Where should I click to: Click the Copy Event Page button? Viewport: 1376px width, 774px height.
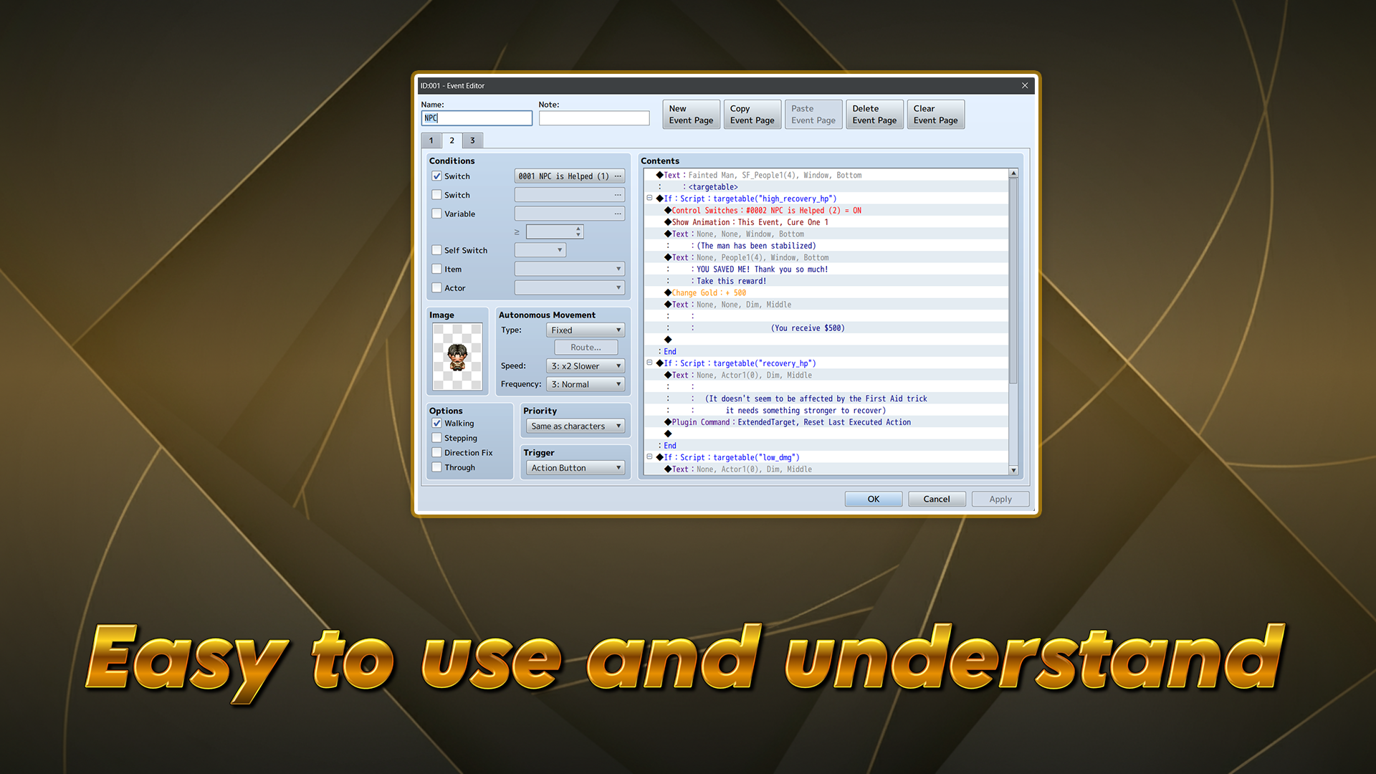pos(752,115)
